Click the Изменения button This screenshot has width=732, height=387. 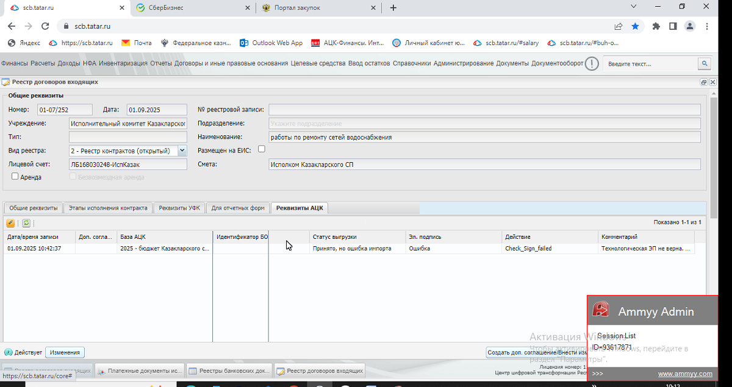[x=65, y=352]
